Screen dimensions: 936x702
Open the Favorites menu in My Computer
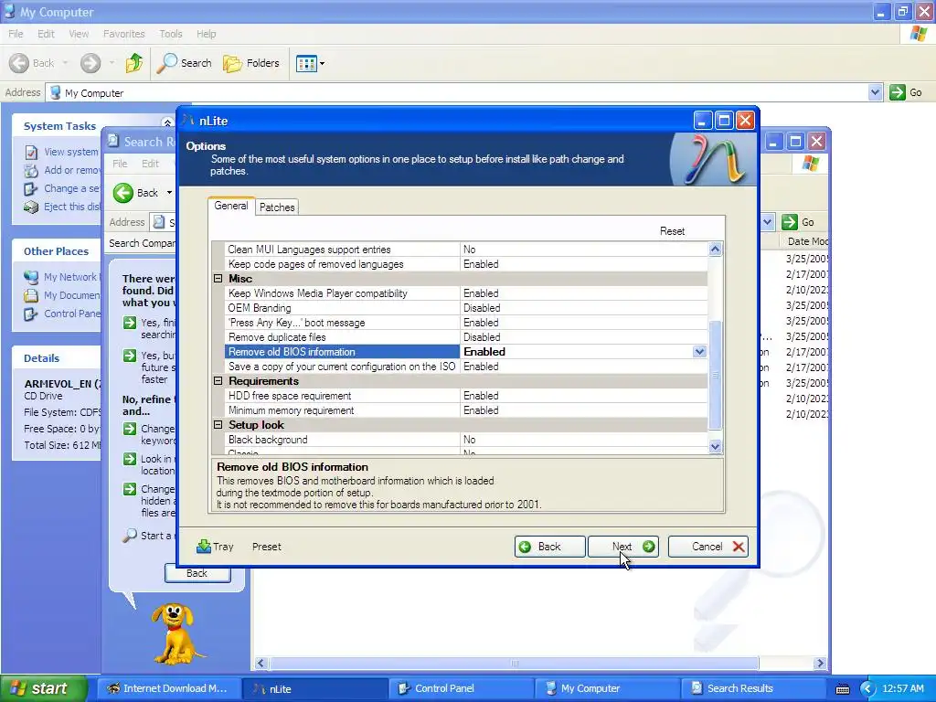123,34
